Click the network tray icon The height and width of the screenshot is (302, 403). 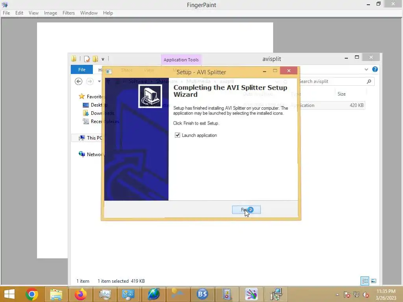click(x=357, y=295)
